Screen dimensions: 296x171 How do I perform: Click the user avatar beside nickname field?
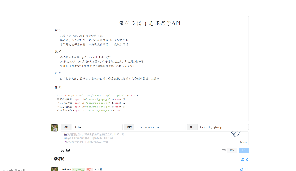(54, 128)
